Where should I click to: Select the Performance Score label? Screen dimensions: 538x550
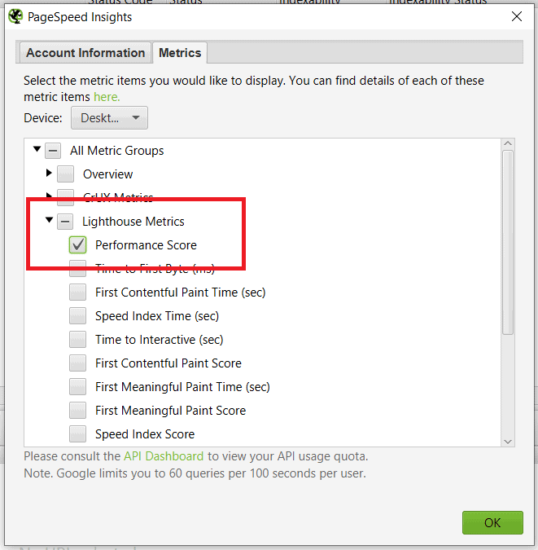point(146,245)
